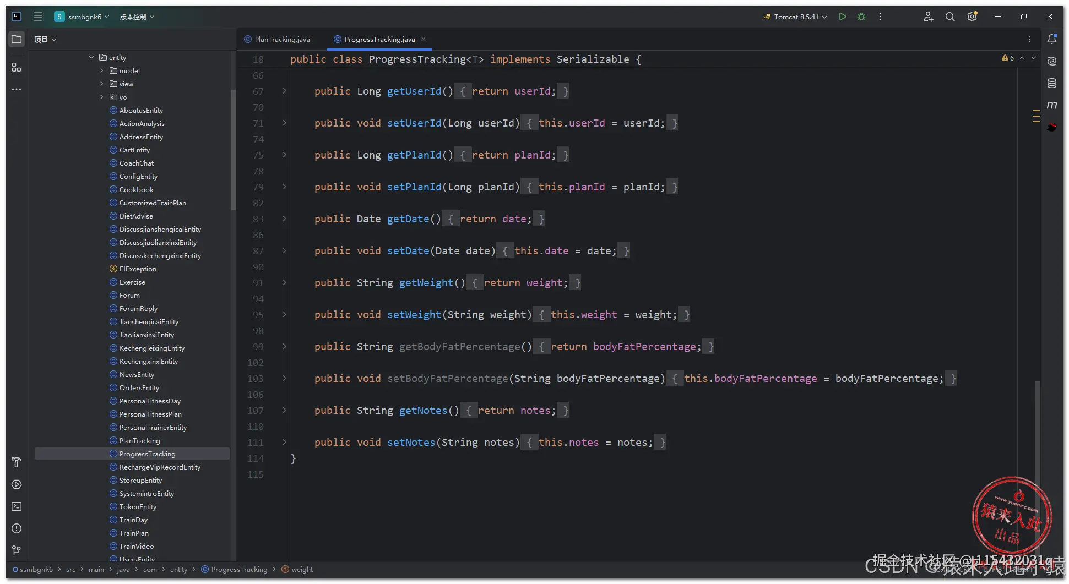Viewport: 1069px width, 584px height.
Task: Open ForumReply class in tree
Action: point(138,308)
